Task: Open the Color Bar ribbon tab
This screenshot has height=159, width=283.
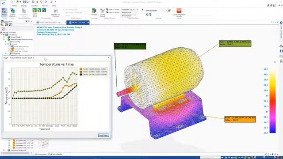Action: [x=34, y=6]
